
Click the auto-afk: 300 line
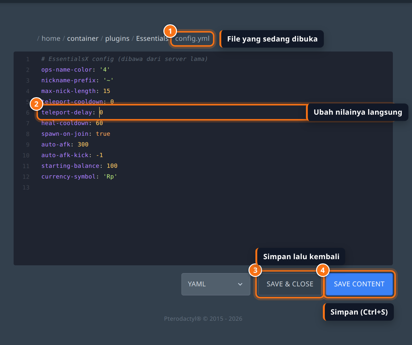(65, 144)
